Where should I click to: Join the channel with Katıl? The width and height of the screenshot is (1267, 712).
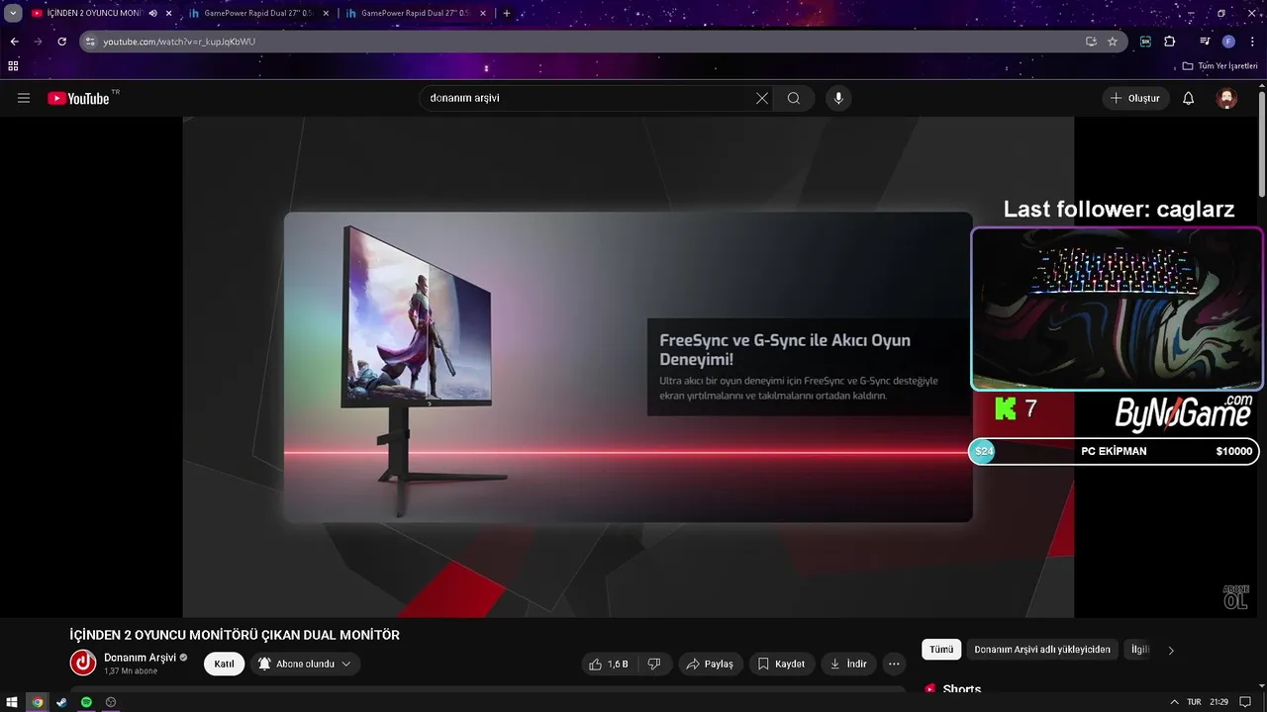(x=224, y=664)
